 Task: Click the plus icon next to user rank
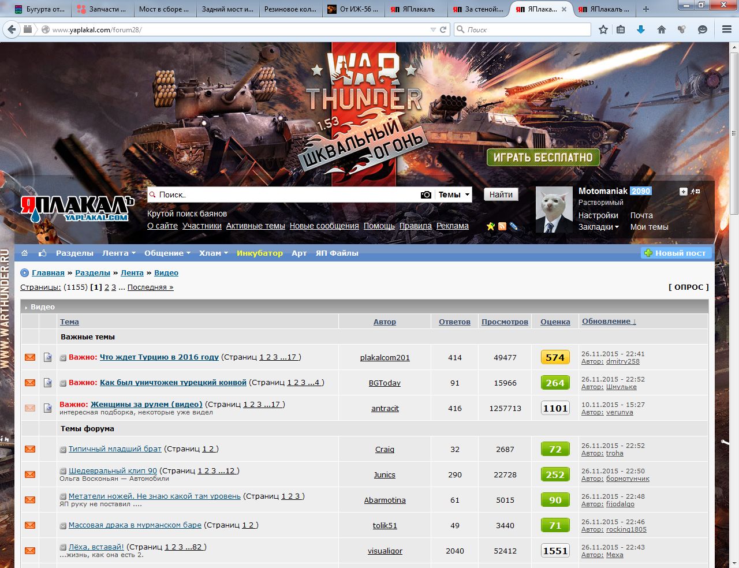coord(684,192)
